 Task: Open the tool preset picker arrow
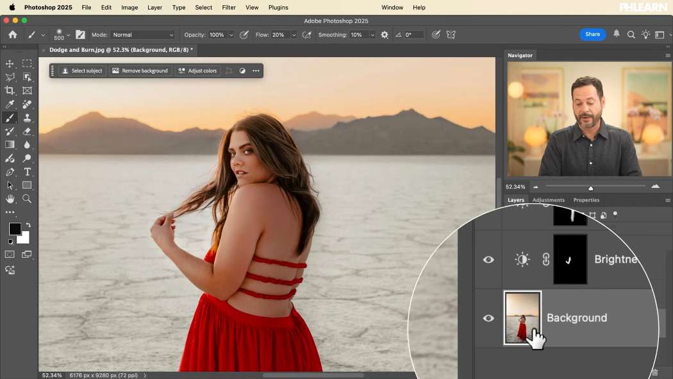pos(43,35)
